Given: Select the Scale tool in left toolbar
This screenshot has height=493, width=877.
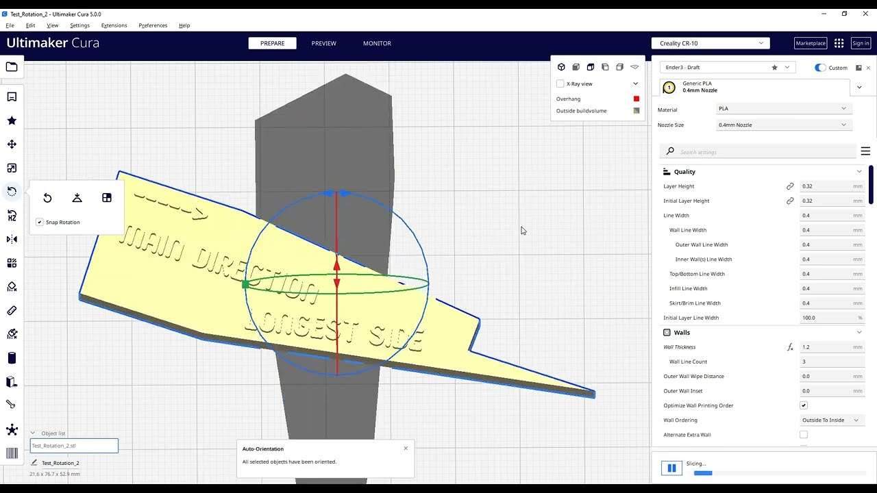Looking at the screenshot, I should point(12,168).
